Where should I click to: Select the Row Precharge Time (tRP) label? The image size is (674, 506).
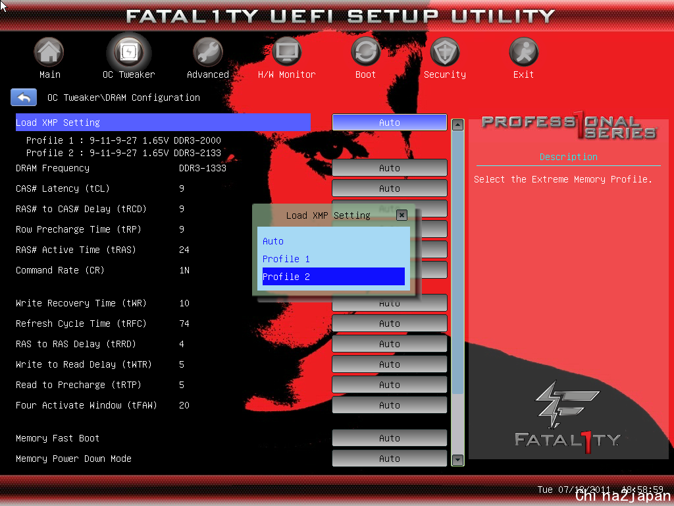click(79, 229)
